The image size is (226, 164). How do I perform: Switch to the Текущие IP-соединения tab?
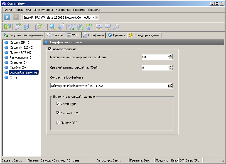(x=23, y=35)
